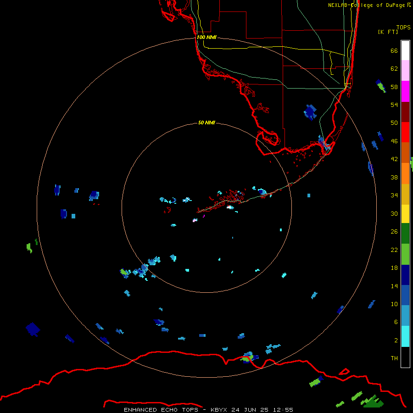The width and height of the screenshot is (413, 413).
Task: Click the 42 legend value
Action: (394, 159)
